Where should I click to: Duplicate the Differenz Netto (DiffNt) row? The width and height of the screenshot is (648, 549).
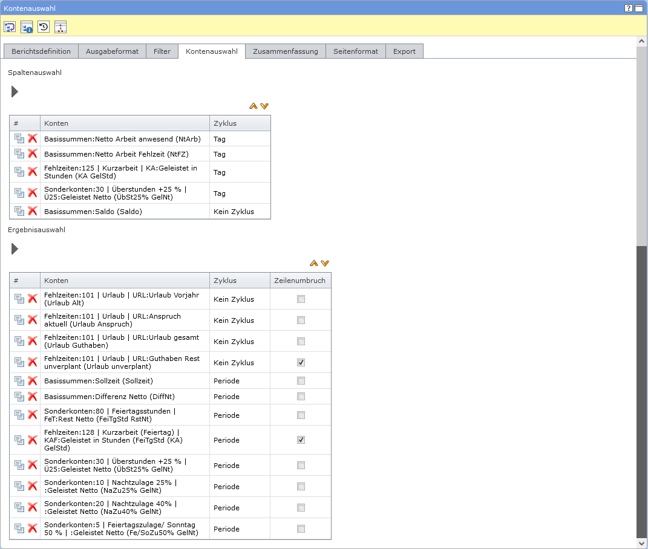19,397
